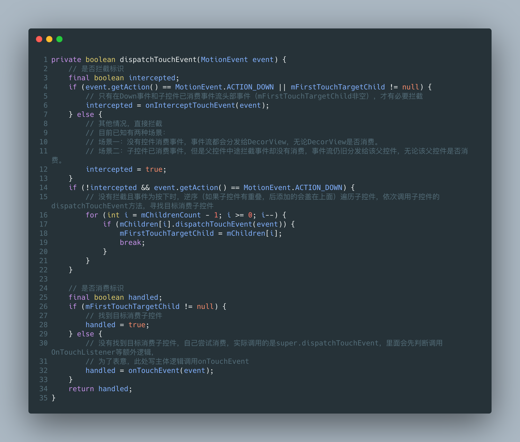The width and height of the screenshot is (520, 442).
Task: Click mChildrenCount variable in the for loop
Action: coord(171,215)
